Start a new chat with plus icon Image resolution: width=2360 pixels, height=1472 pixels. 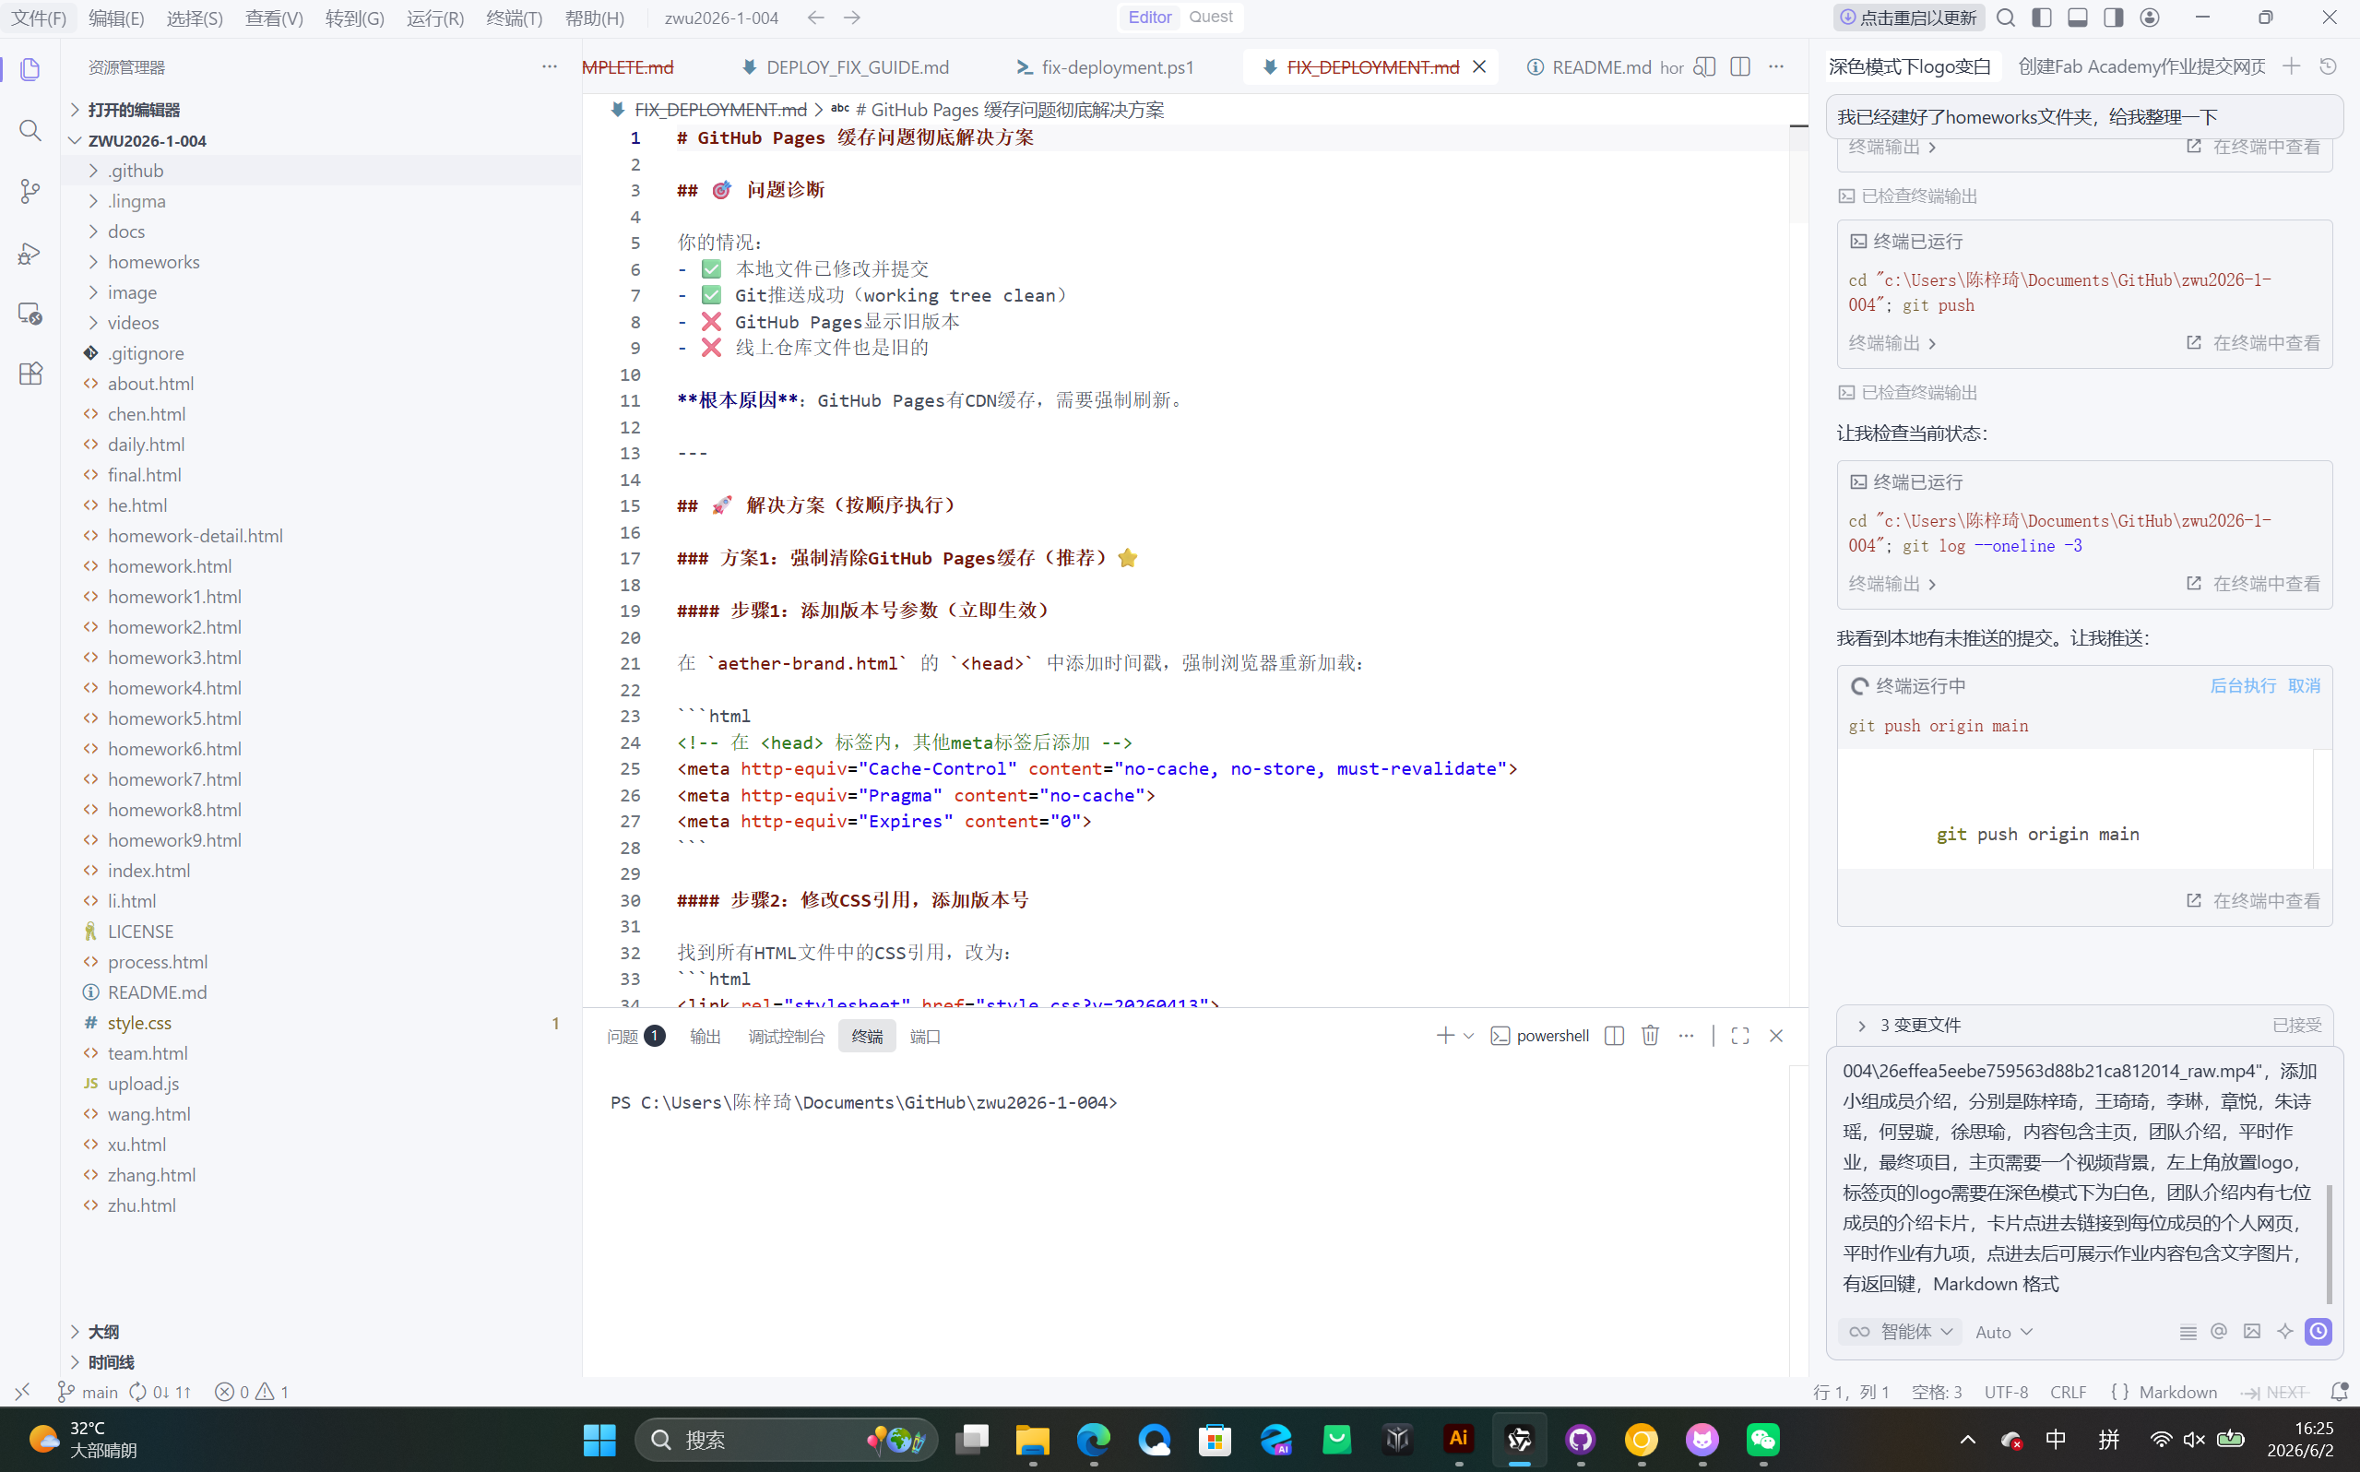[2292, 66]
